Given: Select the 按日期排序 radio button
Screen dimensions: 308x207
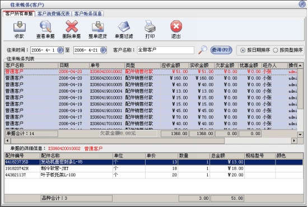Looking at the screenshot, I should 243,50.
